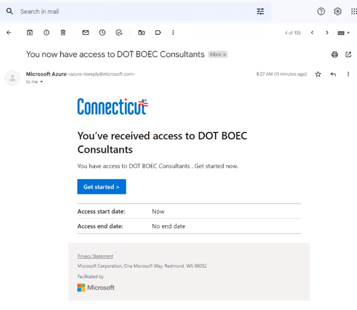Viewport: 357px width, 310px height.
Task: Star the Microsoft Azure message
Action: [318, 74]
